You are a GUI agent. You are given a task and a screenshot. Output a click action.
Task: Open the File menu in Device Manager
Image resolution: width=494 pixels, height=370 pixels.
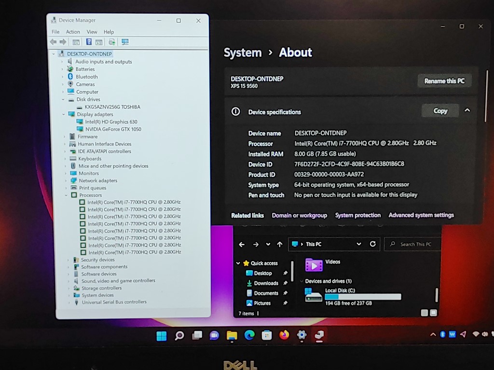(x=55, y=32)
